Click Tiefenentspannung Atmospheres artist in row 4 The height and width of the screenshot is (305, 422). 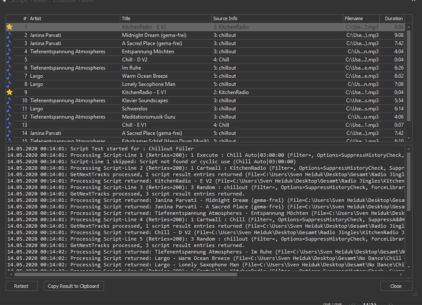coord(67,52)
